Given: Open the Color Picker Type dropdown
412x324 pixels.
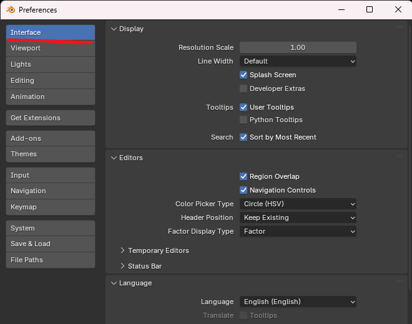Looking at the screenshot, I should point(298,204).
